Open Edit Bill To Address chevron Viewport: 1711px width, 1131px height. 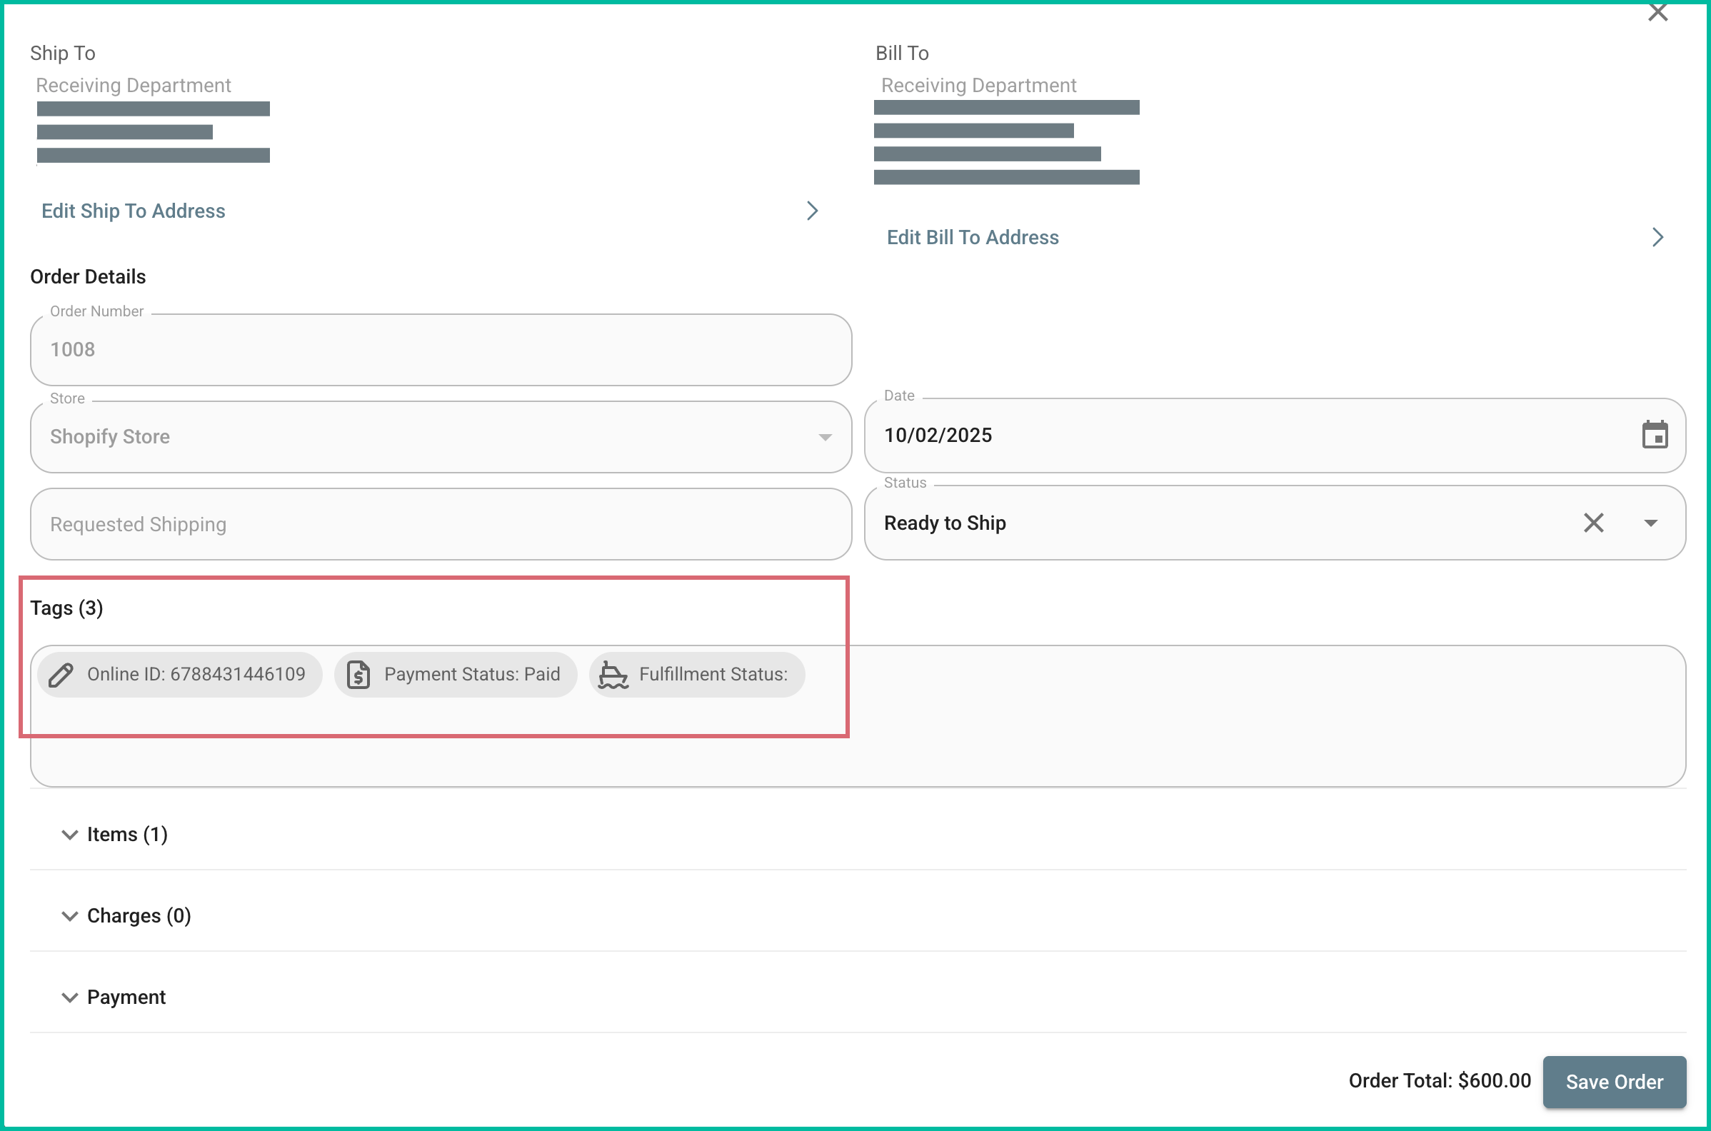(x=1657, y=237)
